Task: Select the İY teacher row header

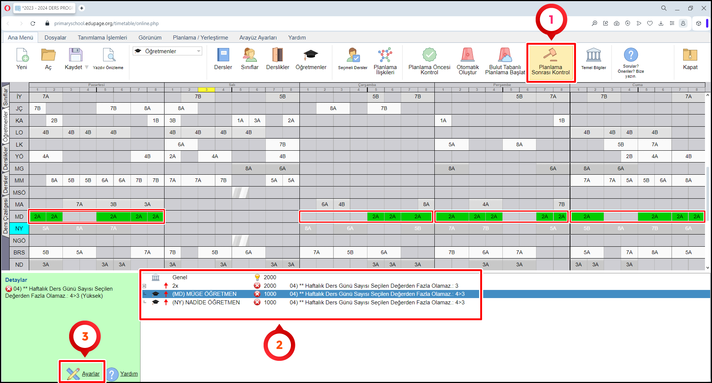Action: point(19,97)
